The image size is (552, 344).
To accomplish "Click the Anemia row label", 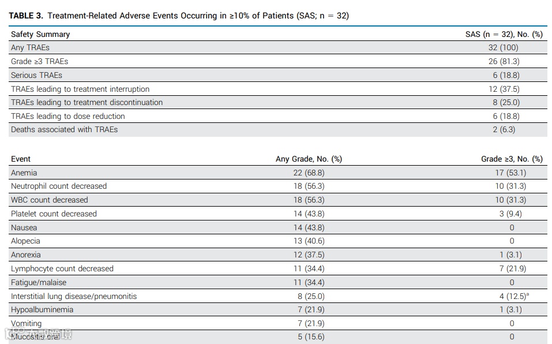I will tap(24, 173).
